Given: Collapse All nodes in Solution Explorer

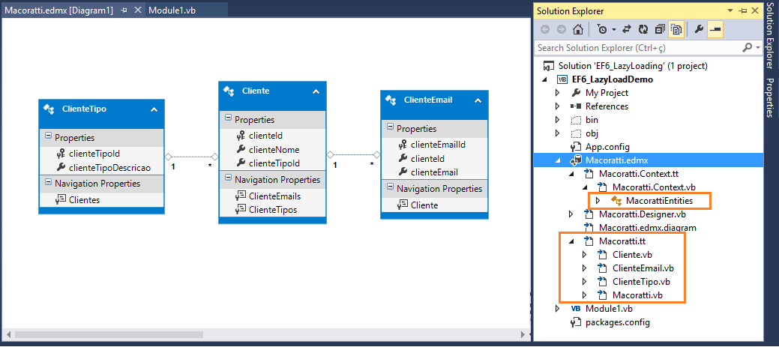Looking at the screenshot, I should pos(660,30).
